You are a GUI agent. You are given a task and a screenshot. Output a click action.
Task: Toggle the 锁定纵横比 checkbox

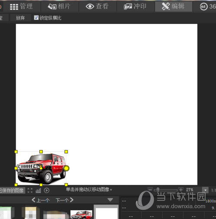(36, 18)
